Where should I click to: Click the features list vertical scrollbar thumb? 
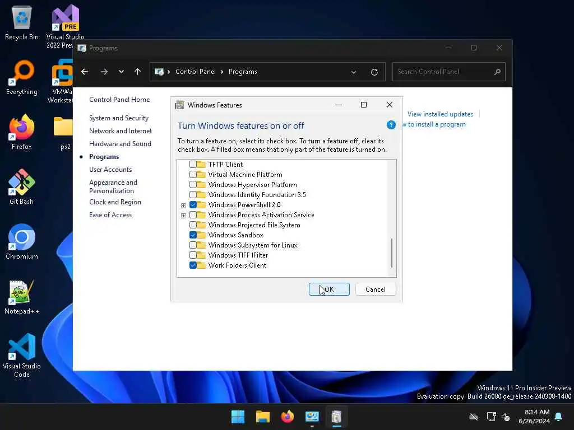[392, 253]
